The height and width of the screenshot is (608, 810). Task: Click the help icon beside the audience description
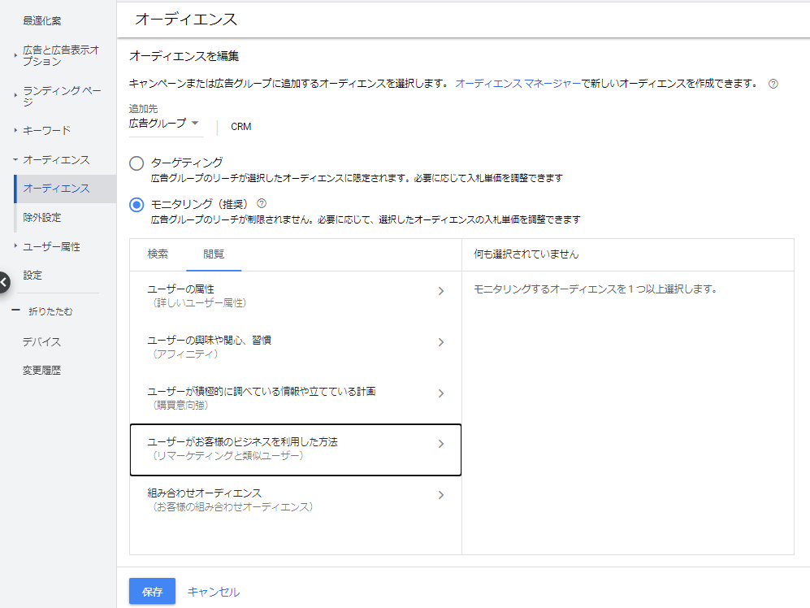[x=773, y=84]
